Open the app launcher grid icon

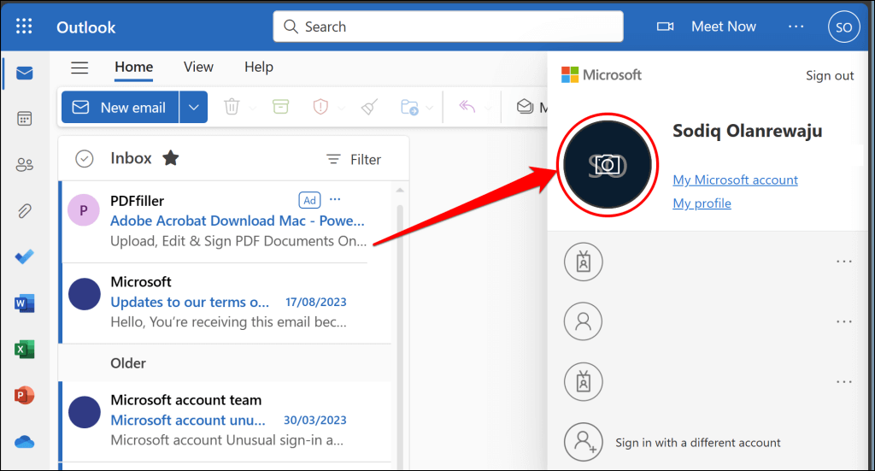coord(24,26)
